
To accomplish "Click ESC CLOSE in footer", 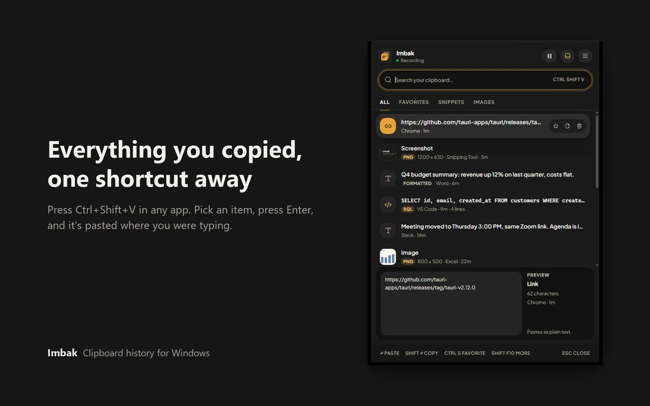I will (x=576, y=353).
